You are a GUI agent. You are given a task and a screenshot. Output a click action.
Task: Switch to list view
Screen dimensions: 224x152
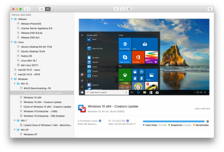tap(48, 9)
